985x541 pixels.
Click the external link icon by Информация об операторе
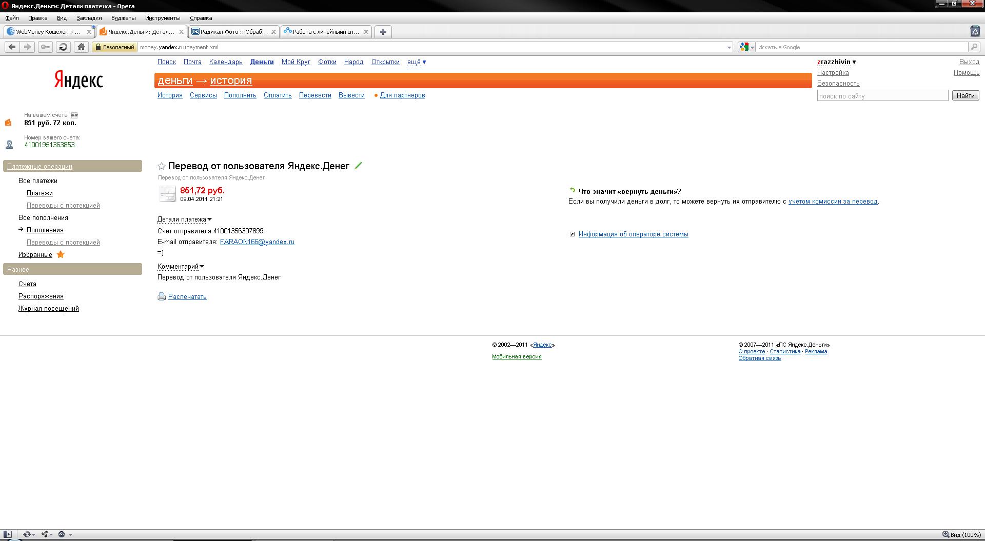(x=573, y=234)
